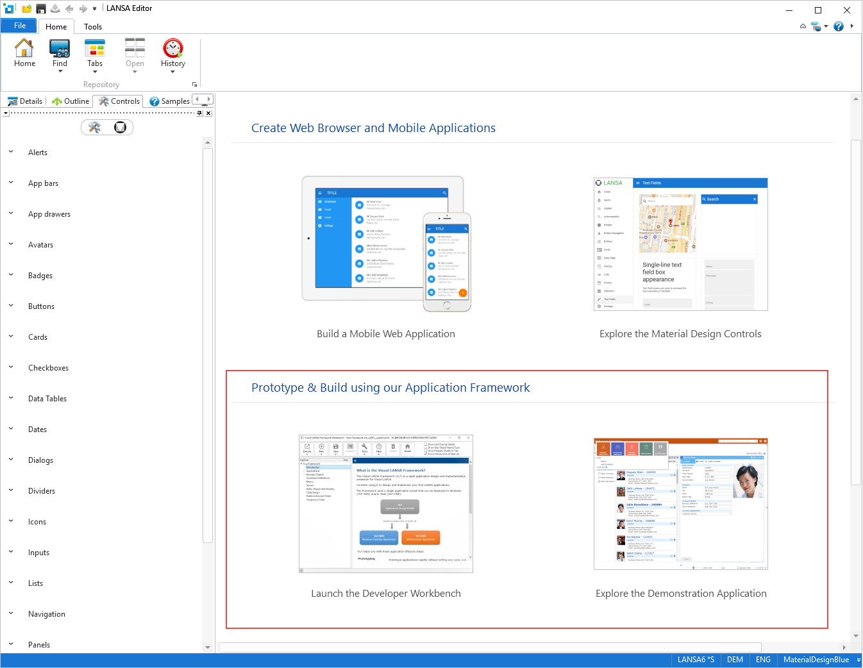Expand the Buttons category chevron

click(11, 306)
